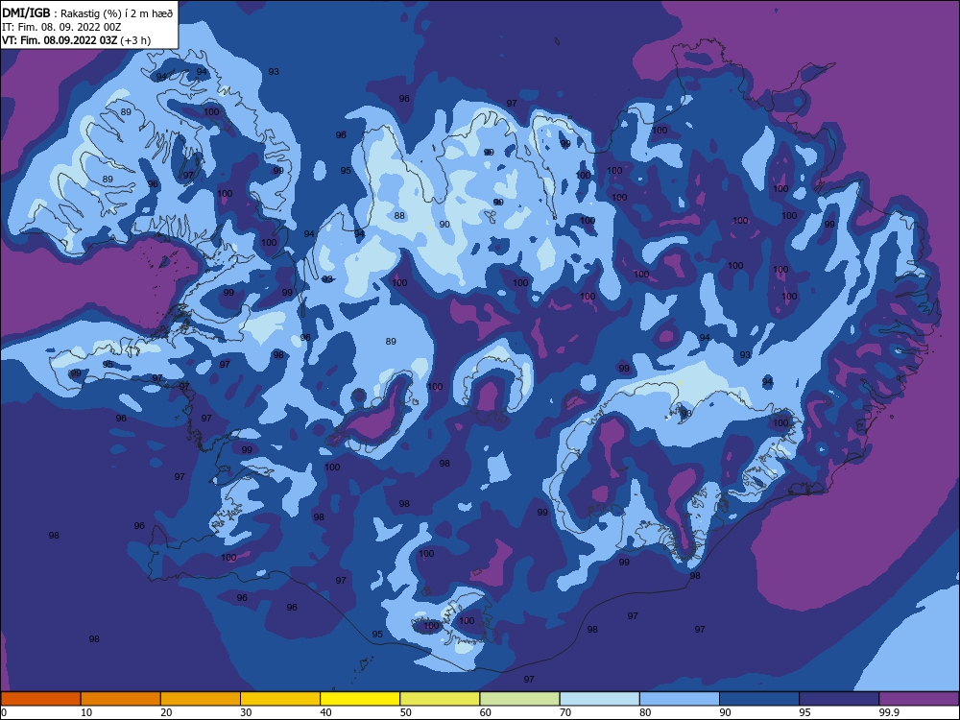Click the purple above-99.9 legend swatch
The height and width of the screenshot is (720, 960).
point(919,699)
